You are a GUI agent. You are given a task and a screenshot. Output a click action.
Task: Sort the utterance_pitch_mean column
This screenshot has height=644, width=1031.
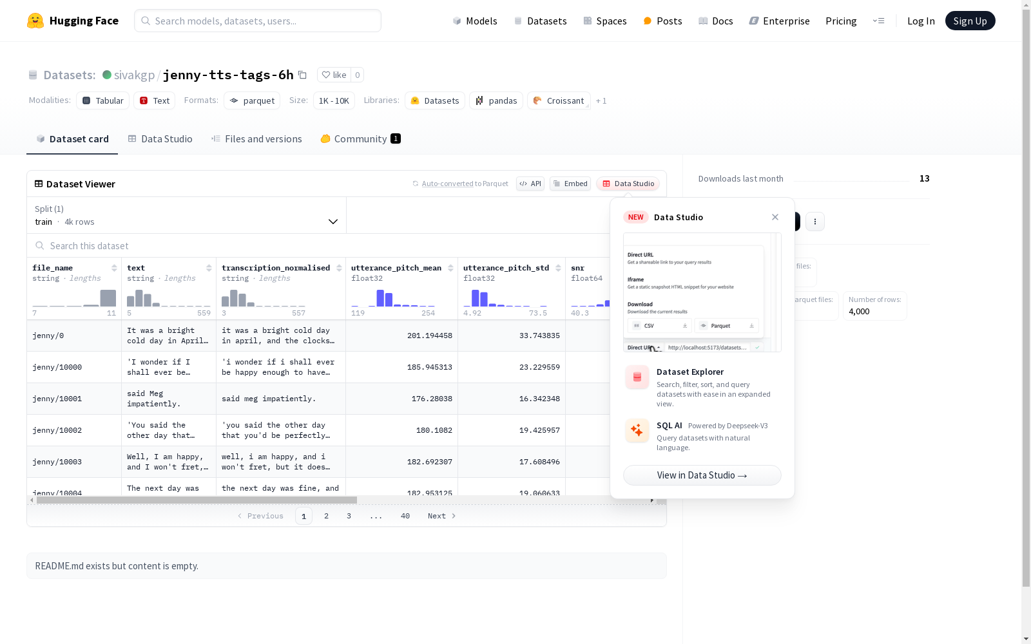[x=450, y=268]
